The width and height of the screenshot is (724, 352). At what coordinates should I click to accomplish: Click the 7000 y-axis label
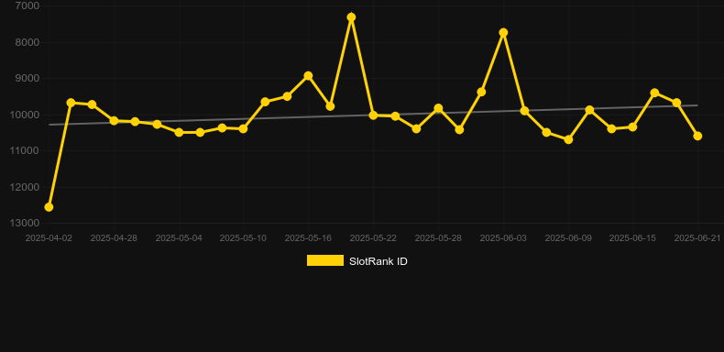pos(27,6)
